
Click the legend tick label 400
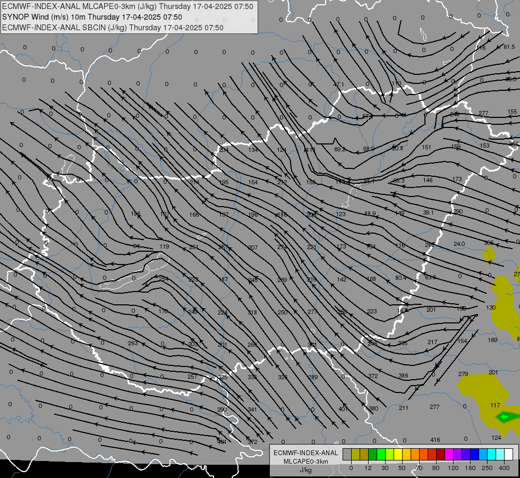click(504, 468)
